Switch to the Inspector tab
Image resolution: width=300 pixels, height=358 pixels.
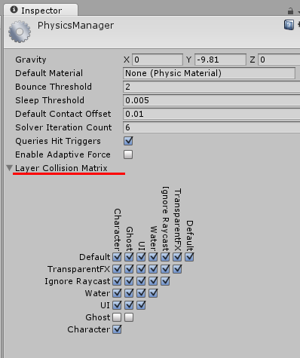pos(41,11)
